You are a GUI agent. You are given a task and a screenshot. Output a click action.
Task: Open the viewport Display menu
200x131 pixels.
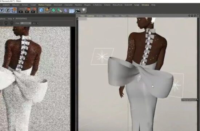pyautogui.click(x=100, y=16)
